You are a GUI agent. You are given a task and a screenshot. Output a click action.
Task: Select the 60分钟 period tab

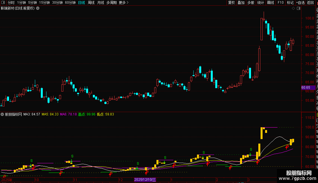pos(70,3)
